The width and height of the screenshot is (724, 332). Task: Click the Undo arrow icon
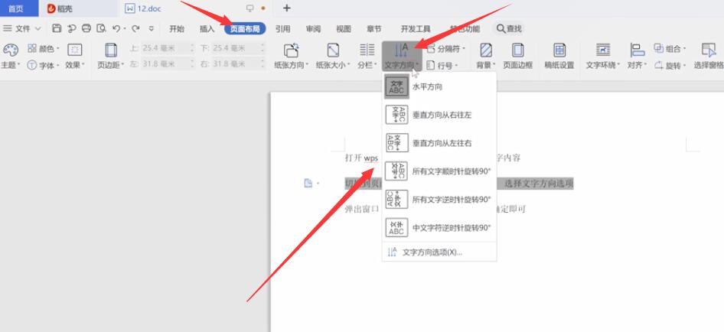[116, 28]
